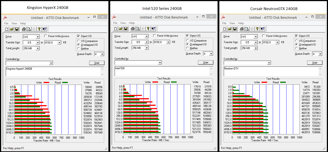Open Queue Depth dropdown in Kingston HyperX window
This screenshot has width=328, height=152.
[102, 54]
